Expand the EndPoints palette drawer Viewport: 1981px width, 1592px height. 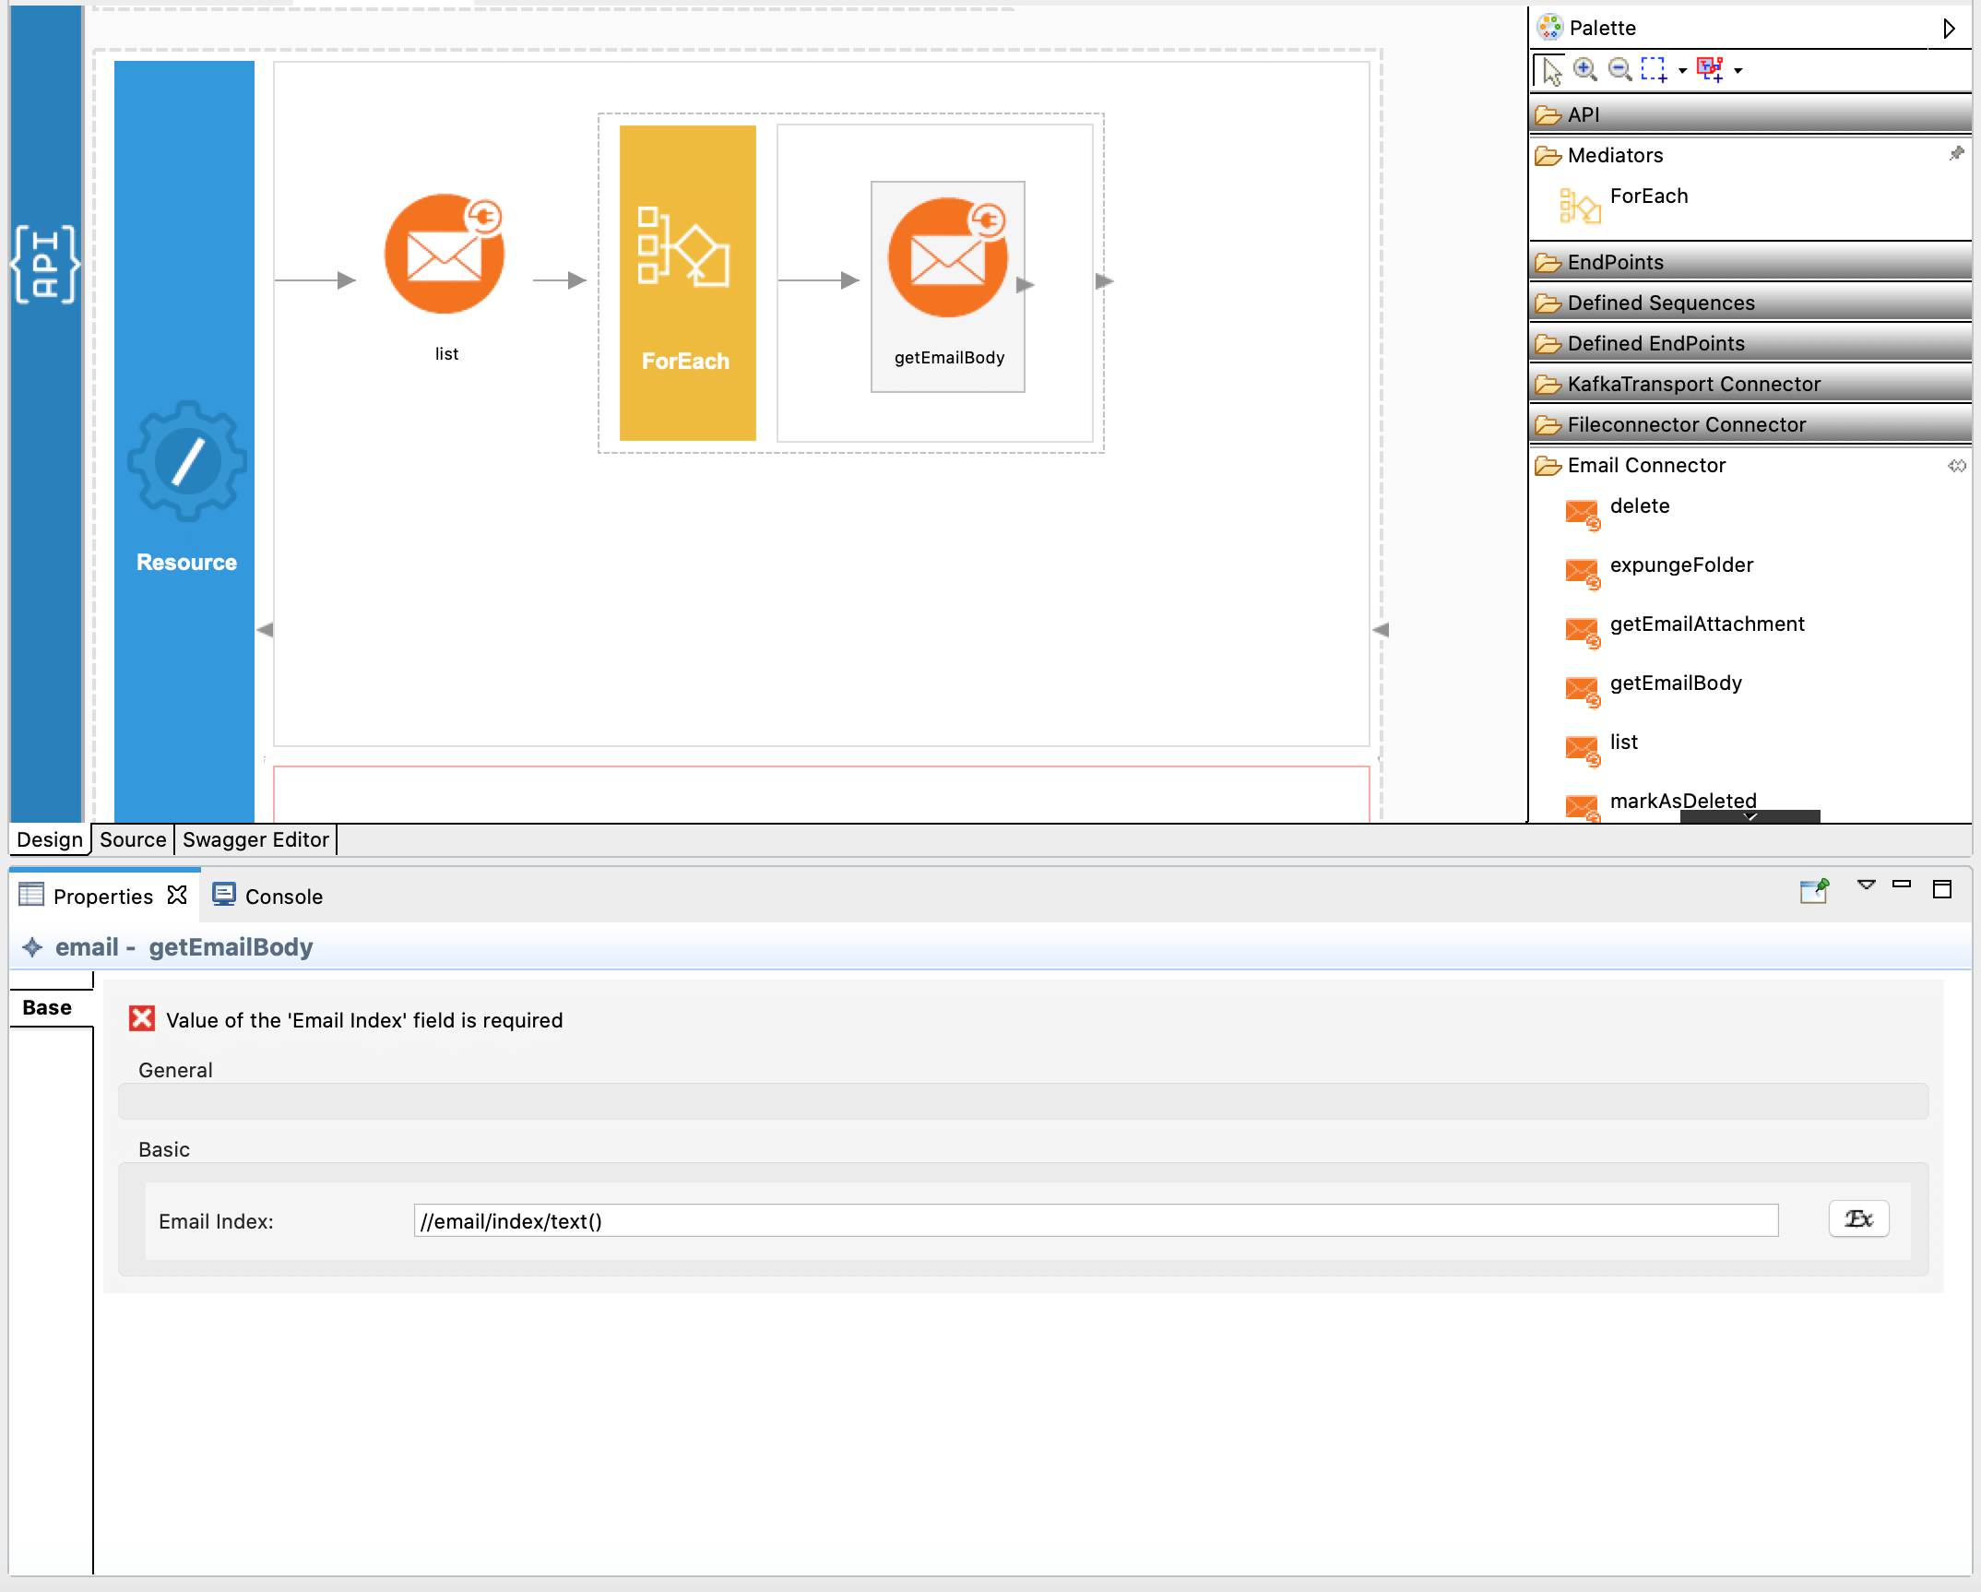click(1750, 263)
